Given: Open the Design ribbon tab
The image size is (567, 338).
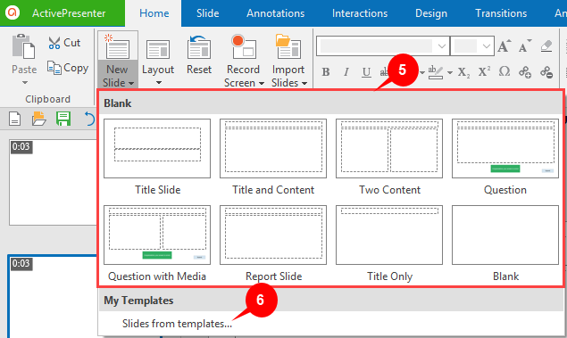Looking at the screenshot, I should [x=431, y=13].
